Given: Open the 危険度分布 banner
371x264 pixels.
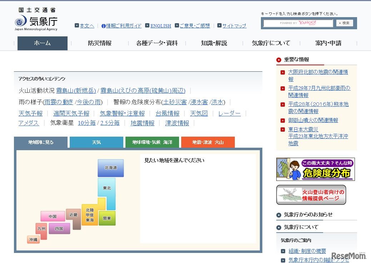Looking at the screenshot, I should click(x=316, y=169).
